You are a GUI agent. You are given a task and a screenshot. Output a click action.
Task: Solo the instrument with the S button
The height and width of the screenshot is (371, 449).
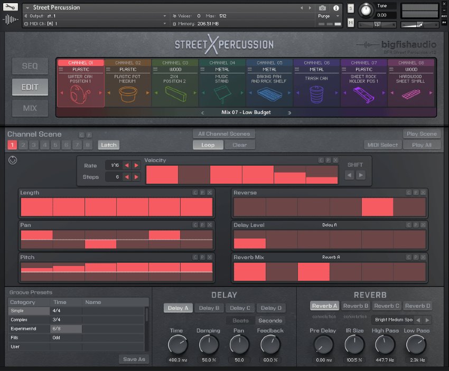pos(351,8)
